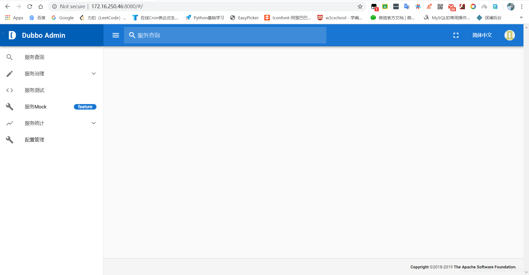
Task: Show more bookmarks via the double chevron
Action: [x=521, y=17]
